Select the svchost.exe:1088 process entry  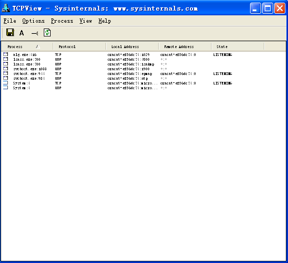[30, 69]
